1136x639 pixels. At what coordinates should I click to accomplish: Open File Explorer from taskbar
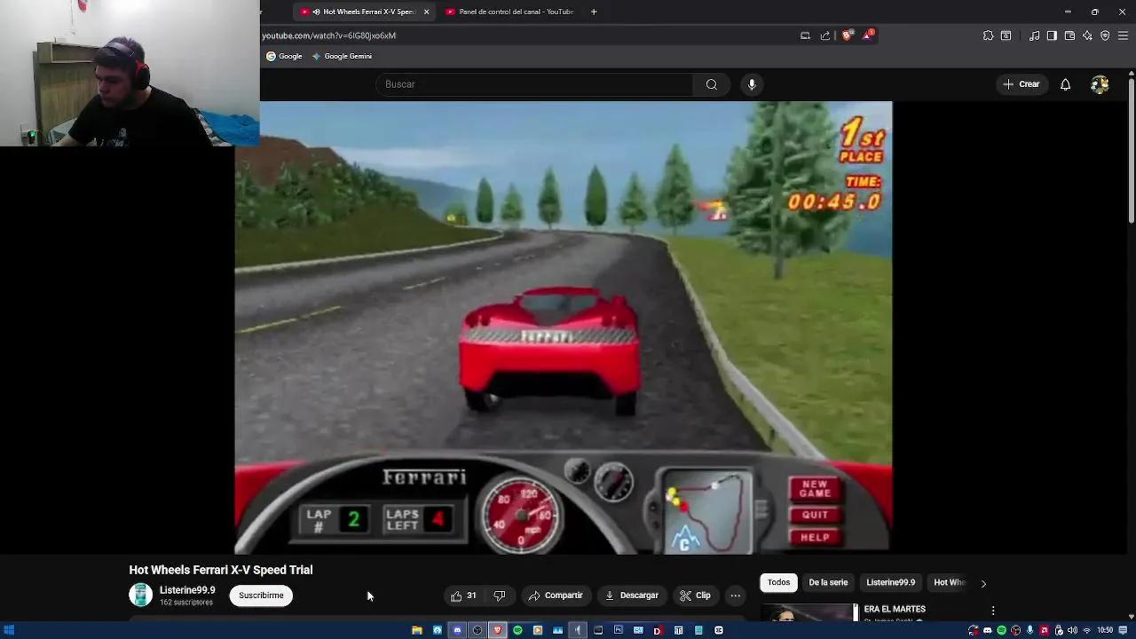point(416,630)
